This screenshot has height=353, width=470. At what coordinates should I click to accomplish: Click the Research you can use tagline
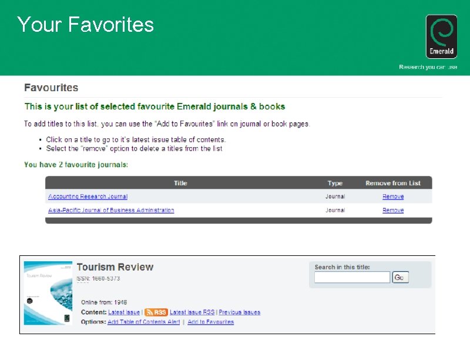(428, 67)
